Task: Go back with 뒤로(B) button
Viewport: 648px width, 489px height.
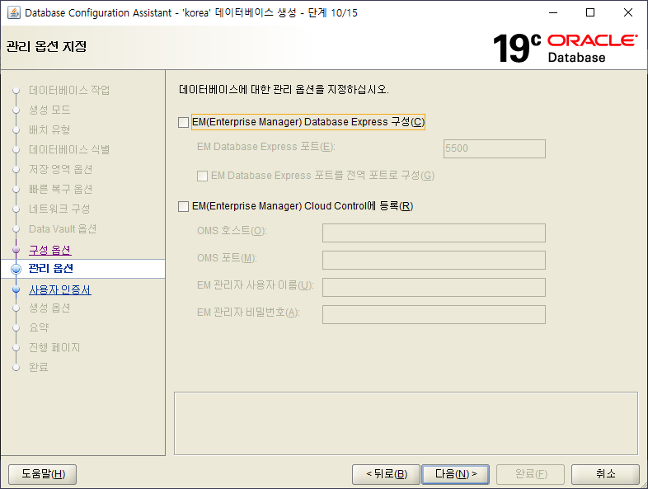Action: pyautogui.click(x=386, y=473)
